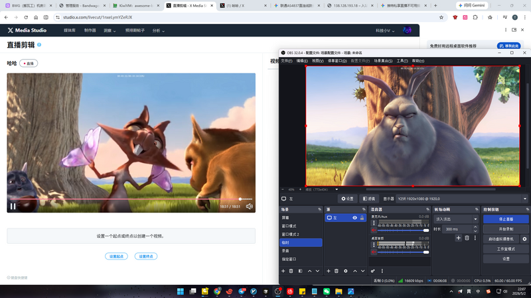Adjust mic/Aux volume slider in mixer
This screenshot has height=298, width=531.
[x=403, y=230]
